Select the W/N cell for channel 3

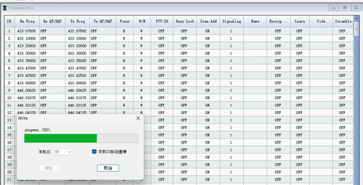(142, 46)
